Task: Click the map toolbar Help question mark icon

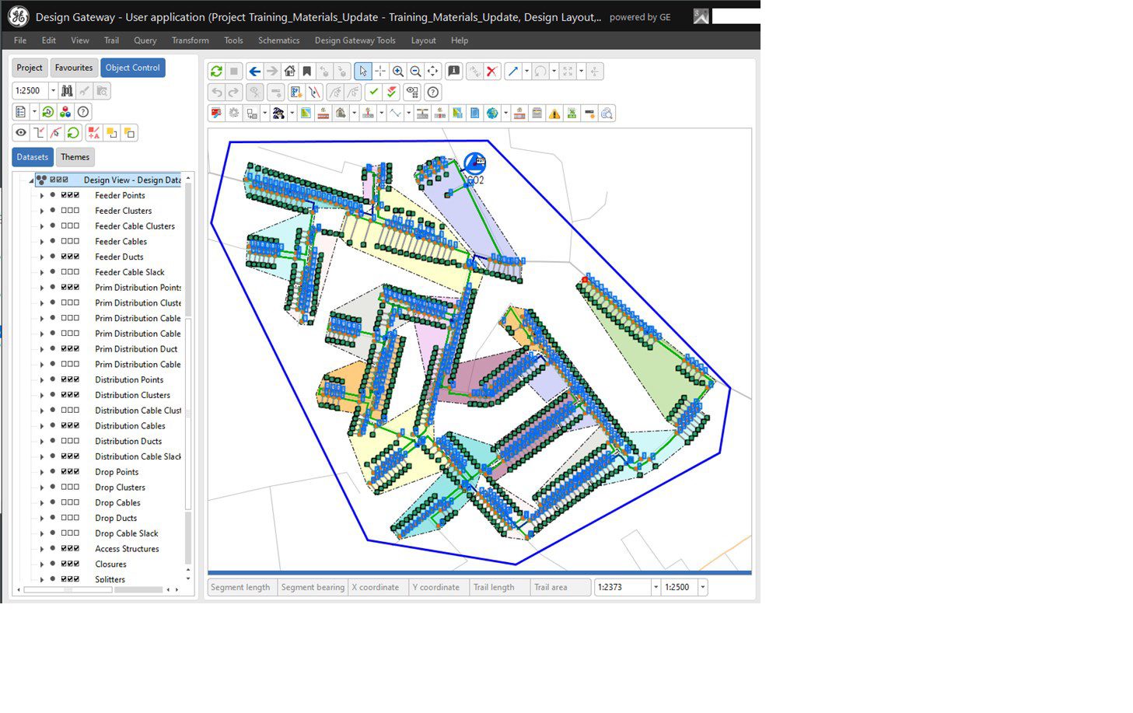Action: click(433, 93)
